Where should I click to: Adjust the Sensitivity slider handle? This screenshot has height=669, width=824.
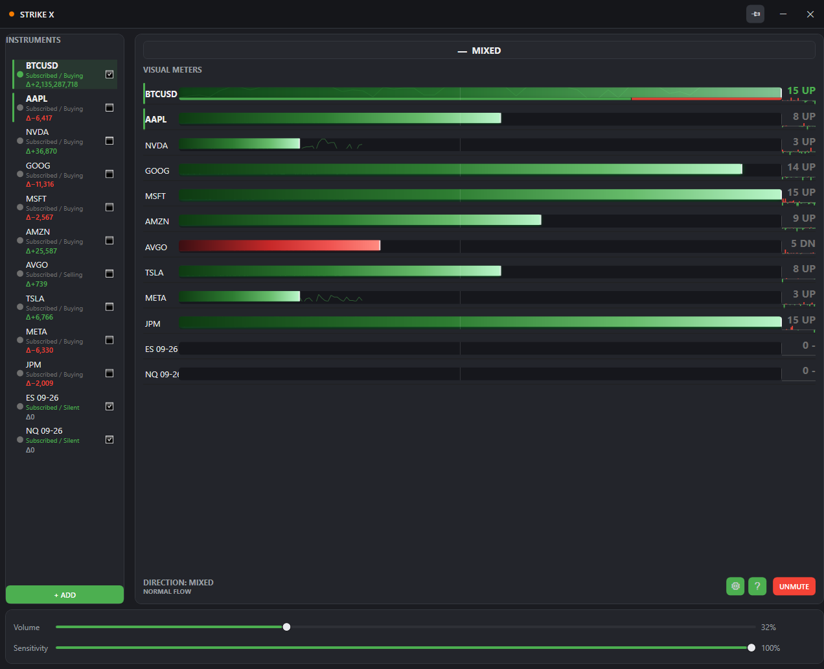[751, 648]
